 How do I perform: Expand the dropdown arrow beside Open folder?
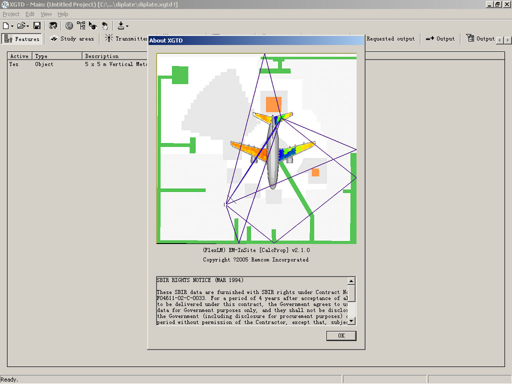point(28,26)
